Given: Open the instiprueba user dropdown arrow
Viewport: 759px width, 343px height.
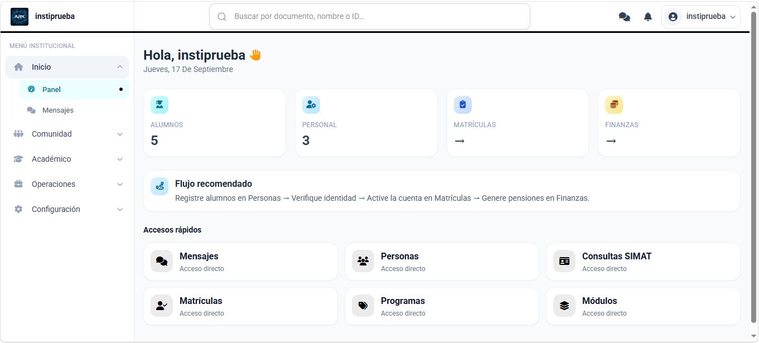Looking at the screenshot, I should coord(733,17).
